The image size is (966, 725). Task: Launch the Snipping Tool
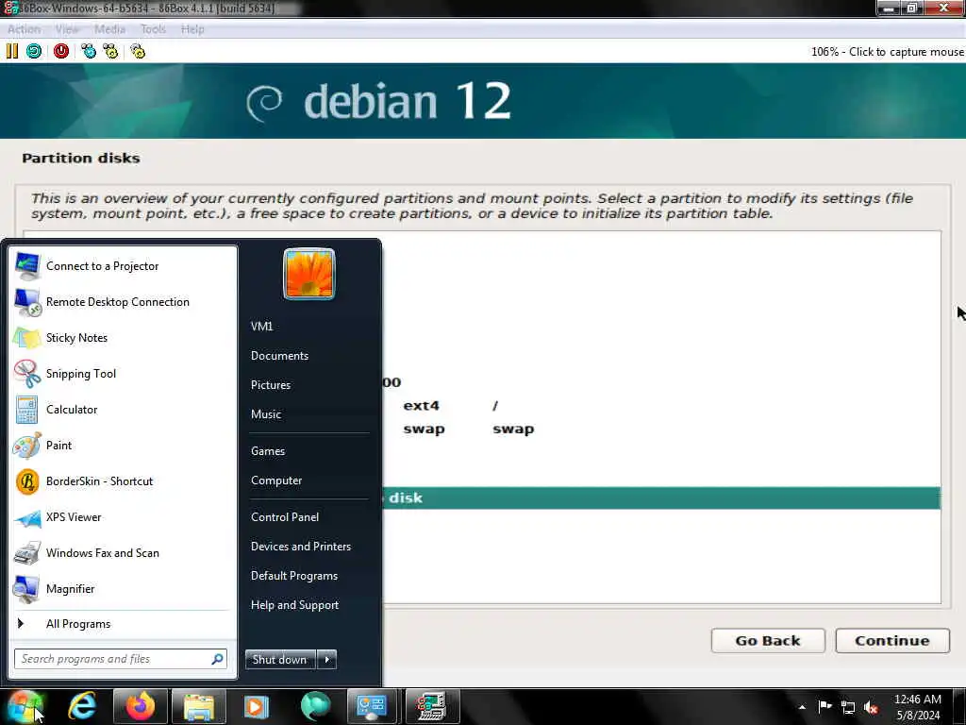point(122,374)
